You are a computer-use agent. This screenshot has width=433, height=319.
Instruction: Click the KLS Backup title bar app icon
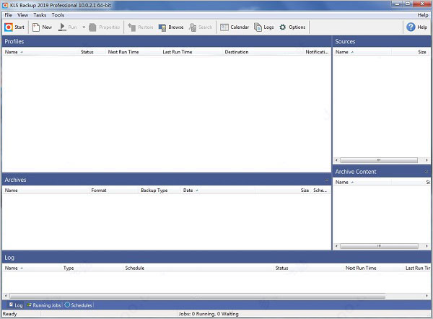tap(5, 5)
